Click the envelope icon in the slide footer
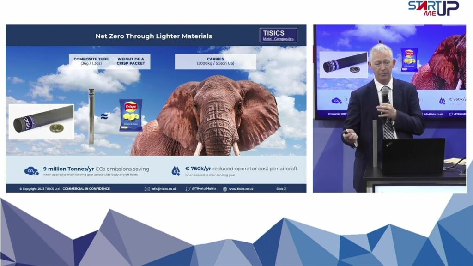Image resolution: width=473 pixels, height=266 pixels. tap(147, 189)
